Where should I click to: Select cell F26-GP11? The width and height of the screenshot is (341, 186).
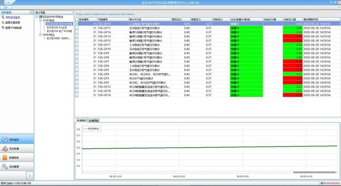coord(113,45)
